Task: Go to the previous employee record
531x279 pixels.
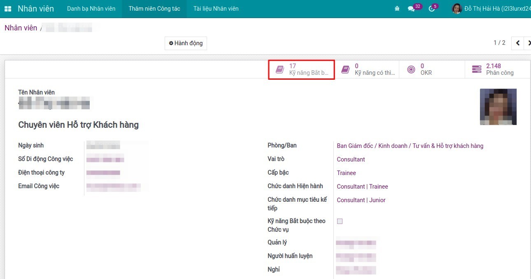Action: [x=517, y=43]
